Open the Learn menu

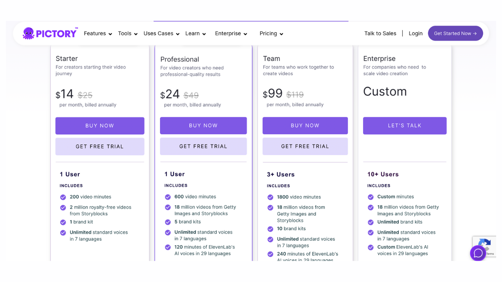(x=195, y=34)
